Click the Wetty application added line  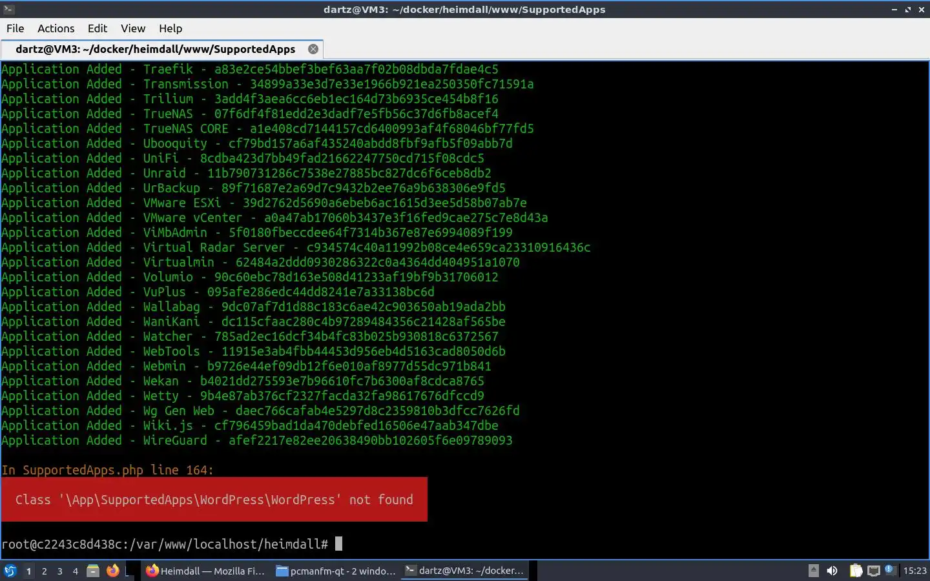[243, 396]
